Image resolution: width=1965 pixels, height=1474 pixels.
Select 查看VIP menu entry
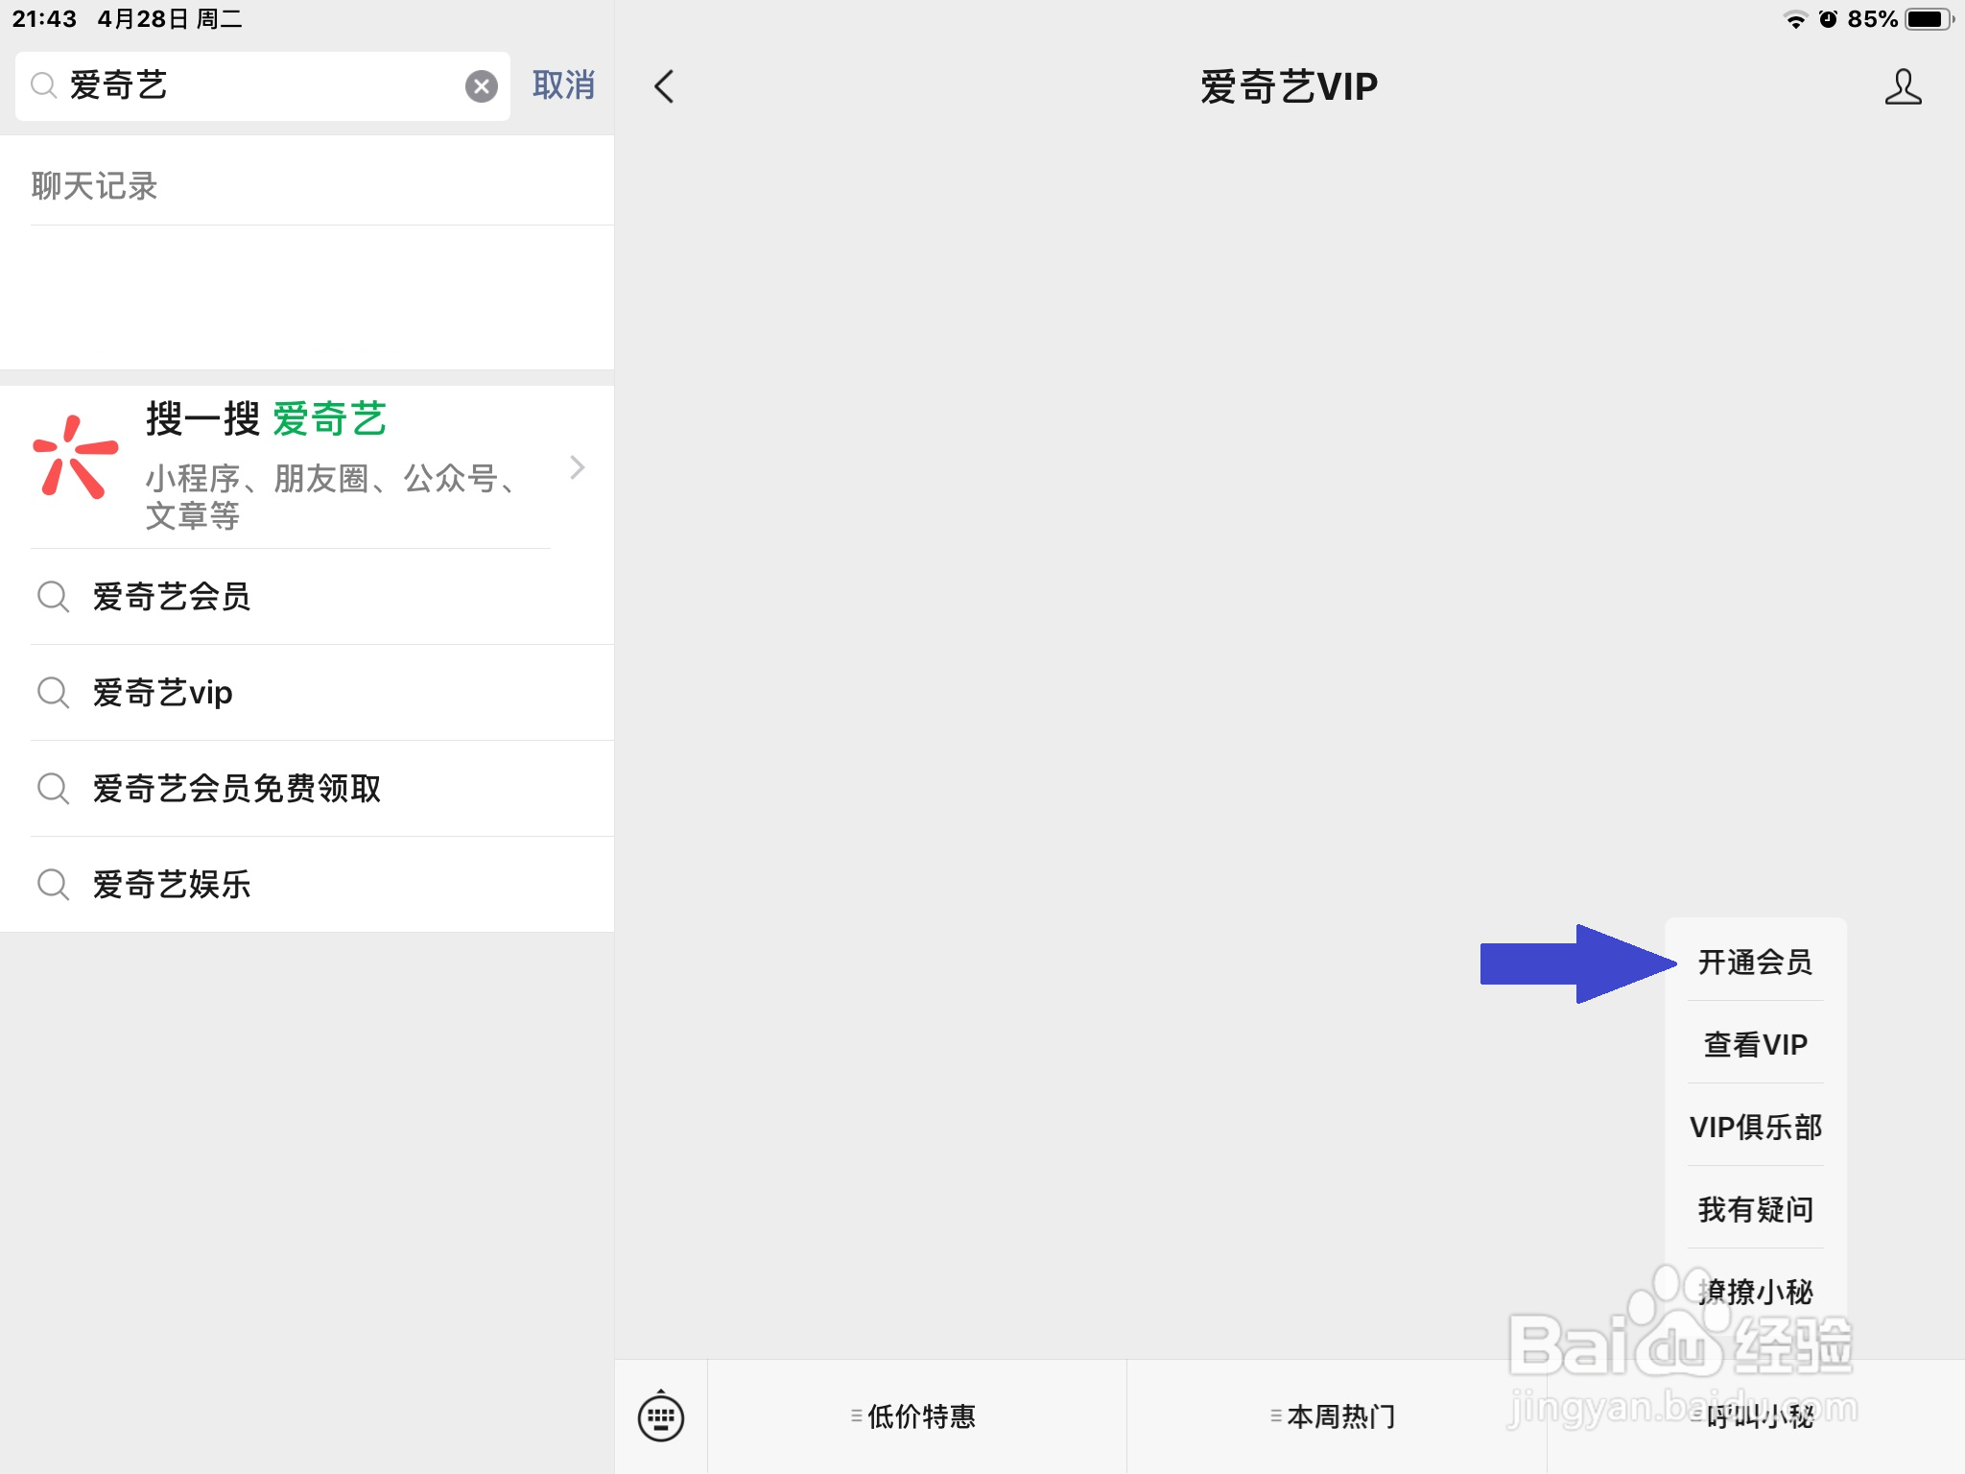[x=1755, y=1044]
